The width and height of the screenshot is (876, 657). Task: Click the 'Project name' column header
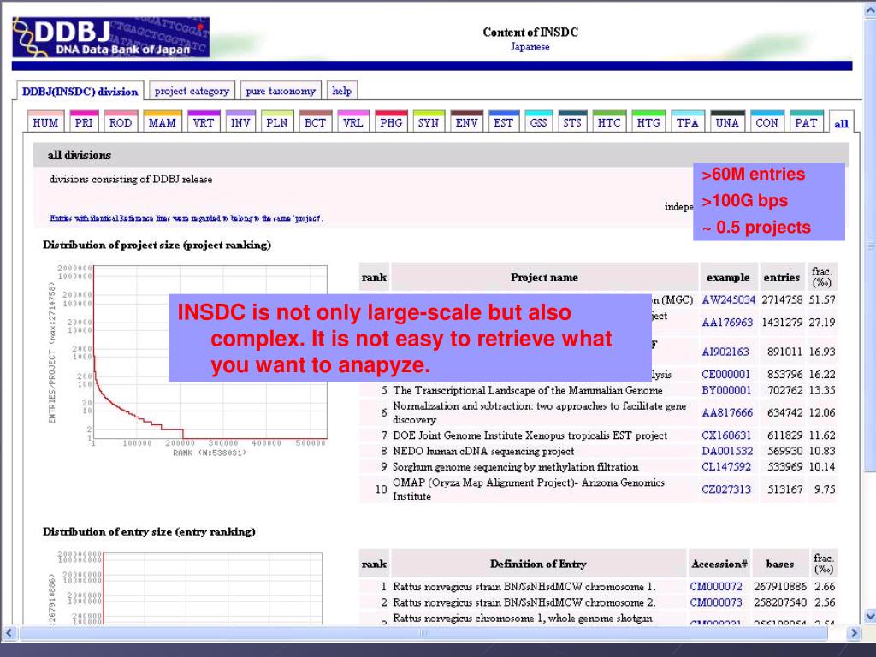coord(544,277)
